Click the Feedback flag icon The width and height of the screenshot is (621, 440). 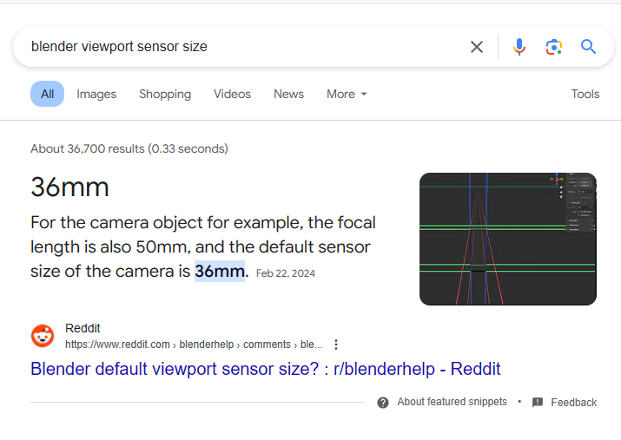coord(538,403)
